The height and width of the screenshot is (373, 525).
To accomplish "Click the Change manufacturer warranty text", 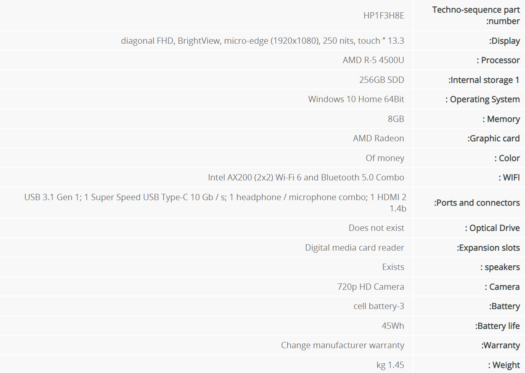I will pyautogui.click(x=342, y=345).
